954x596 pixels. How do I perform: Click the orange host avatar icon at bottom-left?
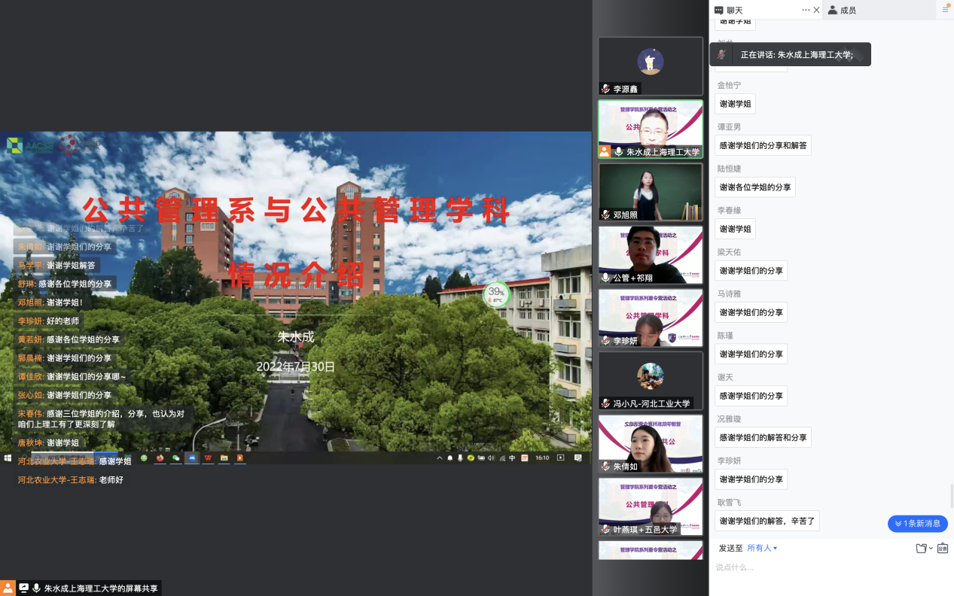click(8, 588)
